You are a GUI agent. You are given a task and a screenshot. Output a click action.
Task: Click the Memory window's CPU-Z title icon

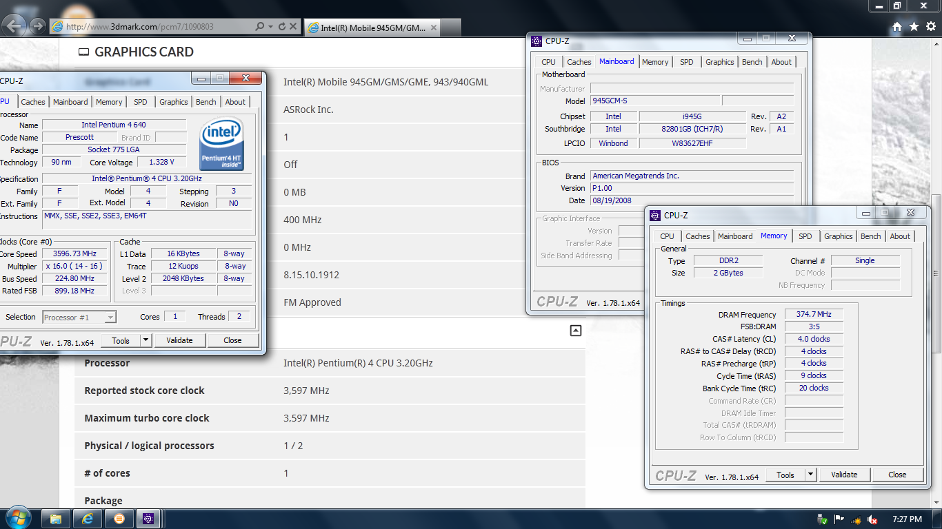pos(655,216)
